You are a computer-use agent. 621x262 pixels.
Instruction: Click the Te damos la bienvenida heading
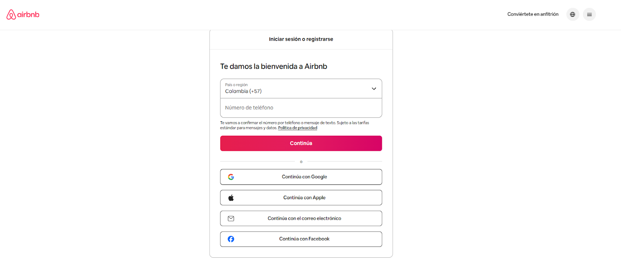(x=274, y=66)
